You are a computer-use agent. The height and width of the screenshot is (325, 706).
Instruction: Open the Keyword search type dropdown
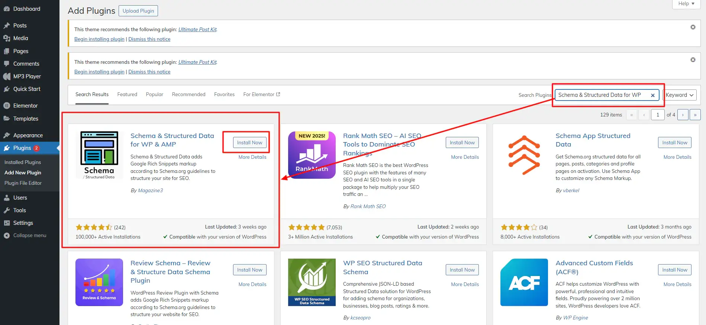(x=679, y=95)
